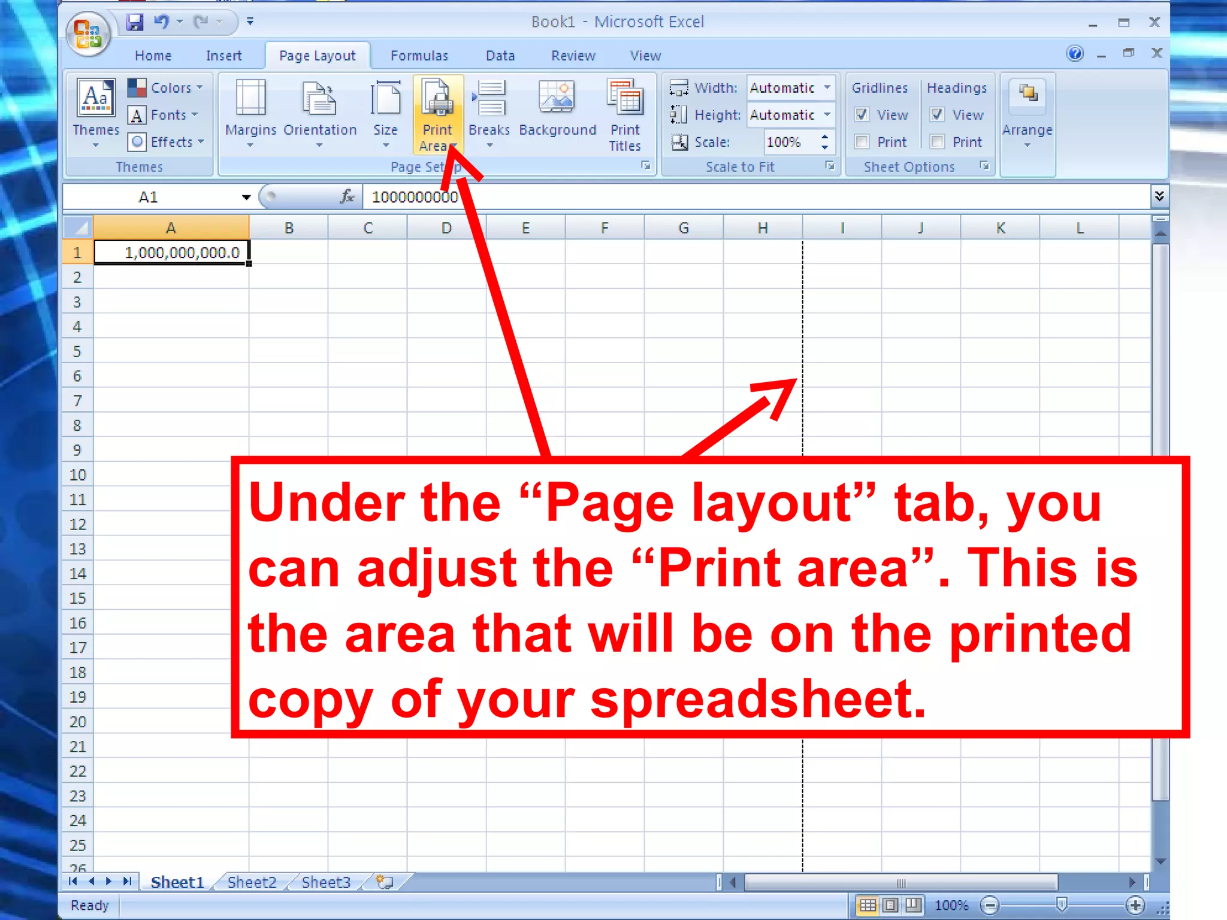Open the Data tab
Viewport: 1227px width, 920px height.
tap(500, 56)
